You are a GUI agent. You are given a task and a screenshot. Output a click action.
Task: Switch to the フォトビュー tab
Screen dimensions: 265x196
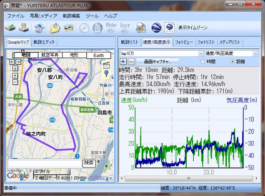tap(184, 42)
